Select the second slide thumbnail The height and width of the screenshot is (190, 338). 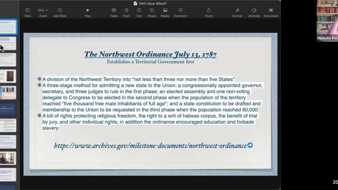(x=8, y=43)
